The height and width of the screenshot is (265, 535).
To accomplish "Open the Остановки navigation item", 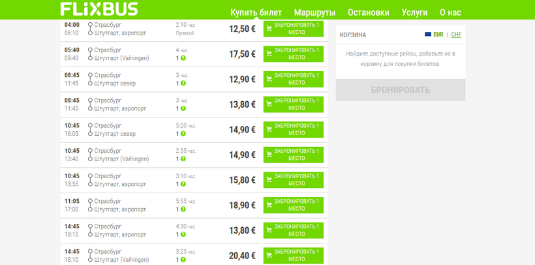I will click(x=369, y=12).
